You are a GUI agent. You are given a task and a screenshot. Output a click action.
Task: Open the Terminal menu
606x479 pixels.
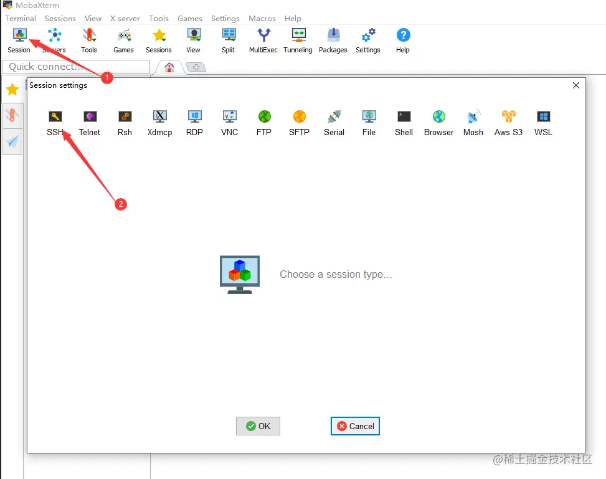[x=21, y=18]
